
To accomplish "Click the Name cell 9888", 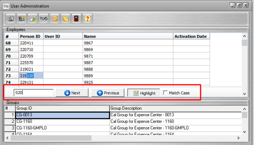I will (128, 69).
